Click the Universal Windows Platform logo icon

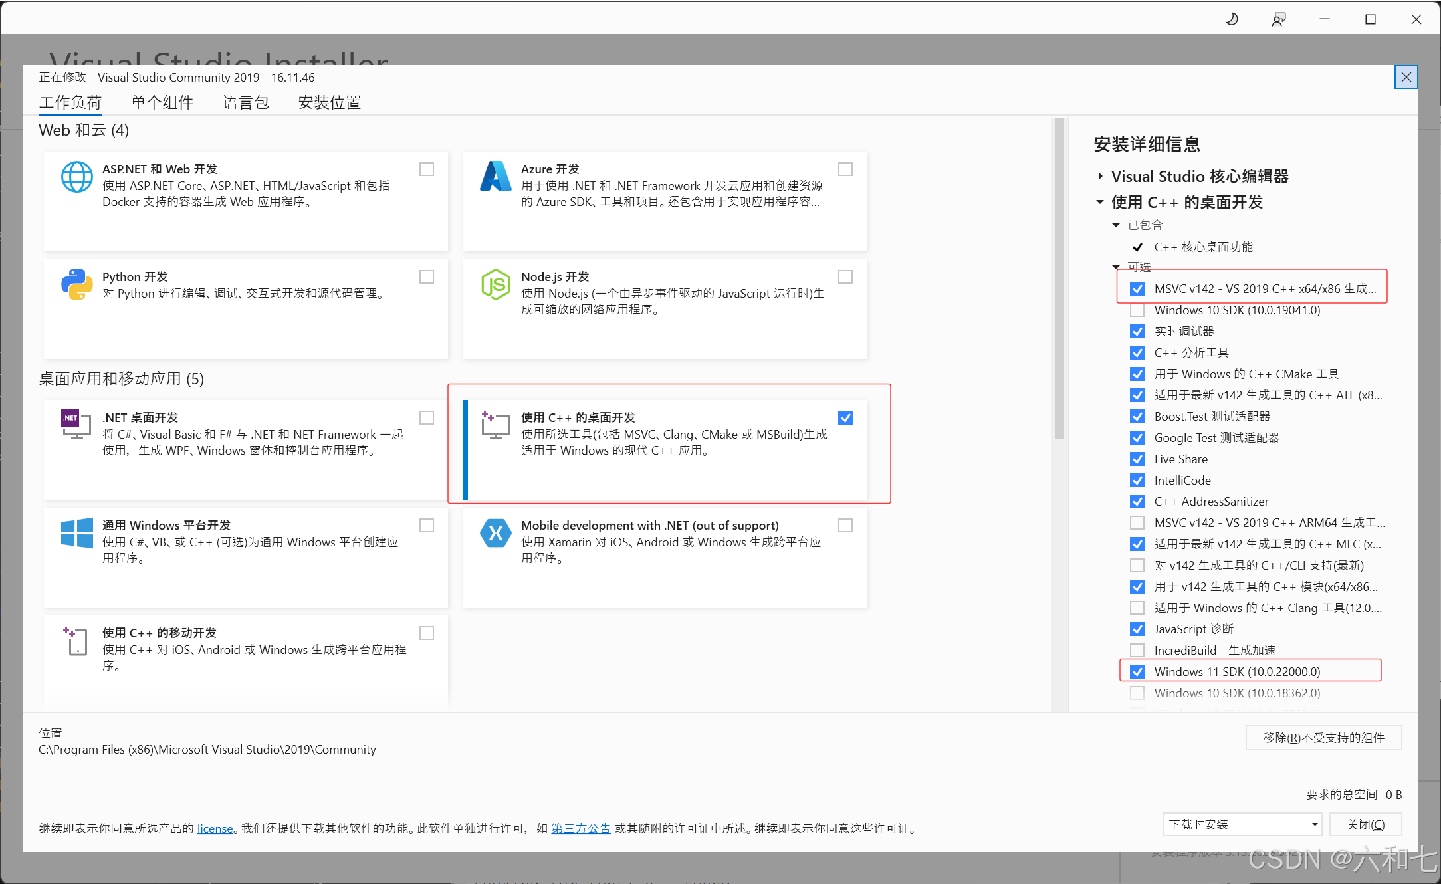pyautogui.click(x=77, y=533)
